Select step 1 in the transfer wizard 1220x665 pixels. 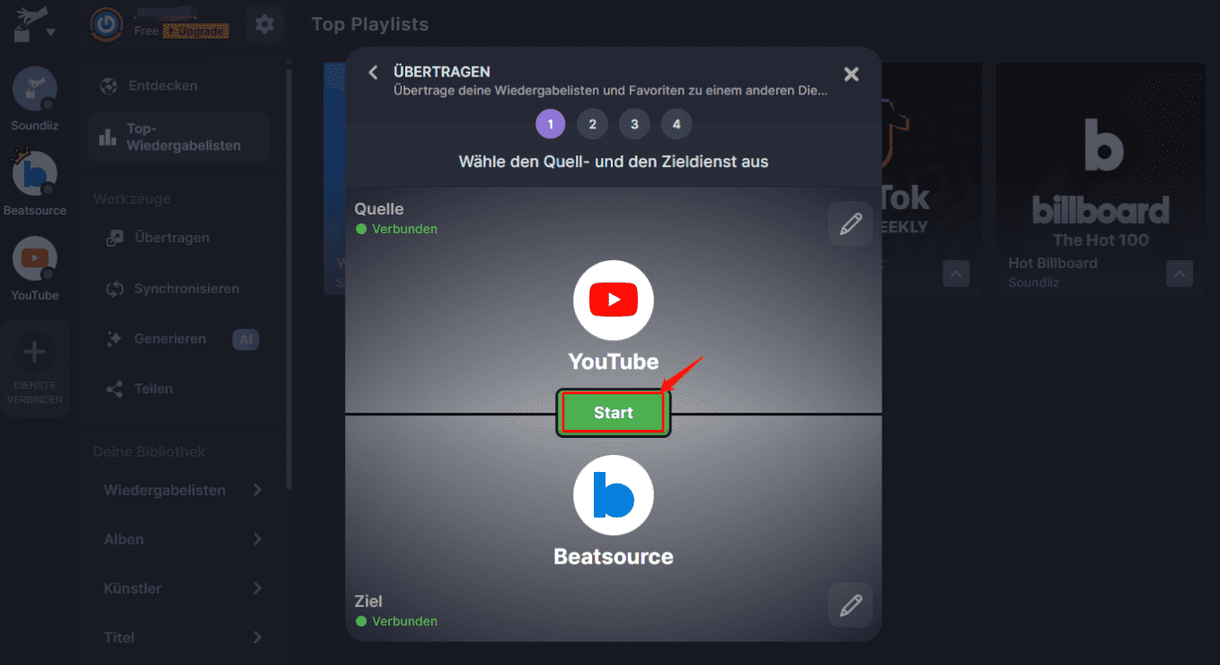click(551, 124)
